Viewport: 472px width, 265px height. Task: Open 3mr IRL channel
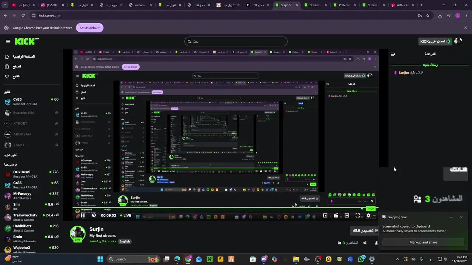[31, 206]
